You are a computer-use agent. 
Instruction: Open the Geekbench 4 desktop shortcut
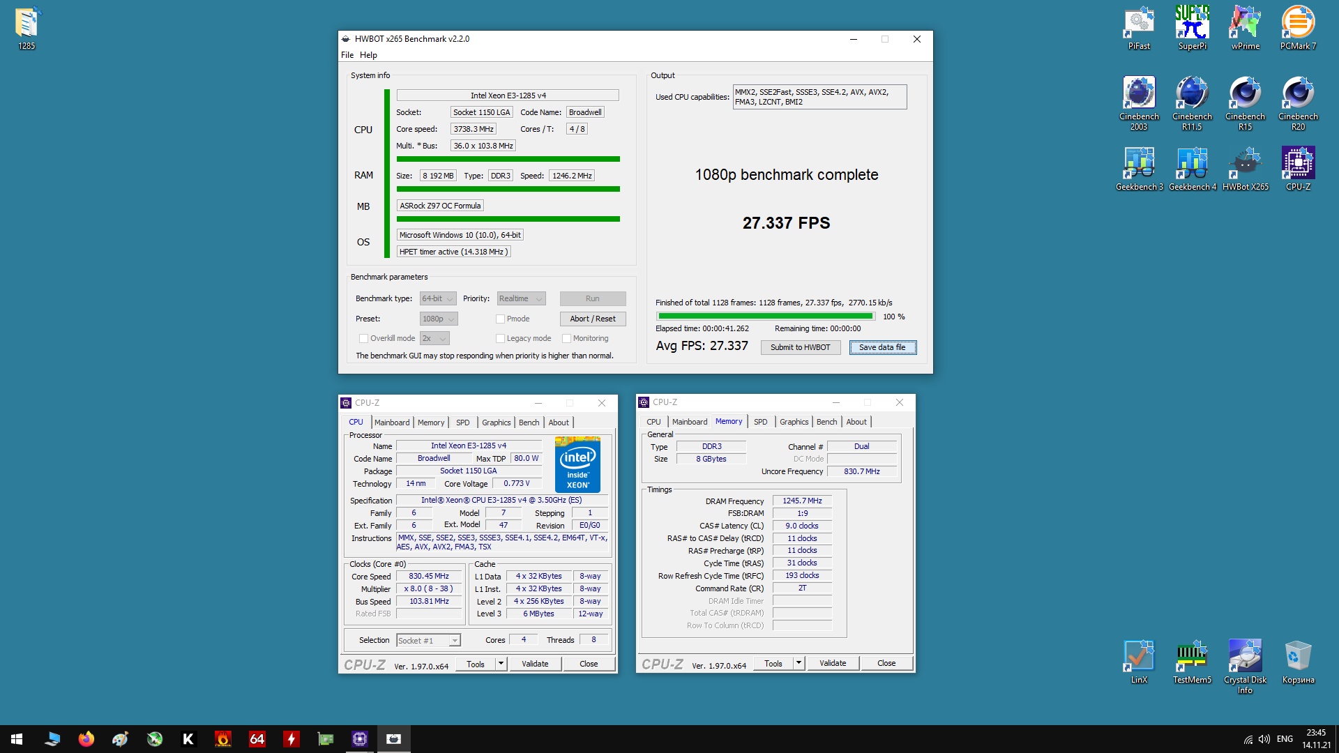click(1192, 169)
